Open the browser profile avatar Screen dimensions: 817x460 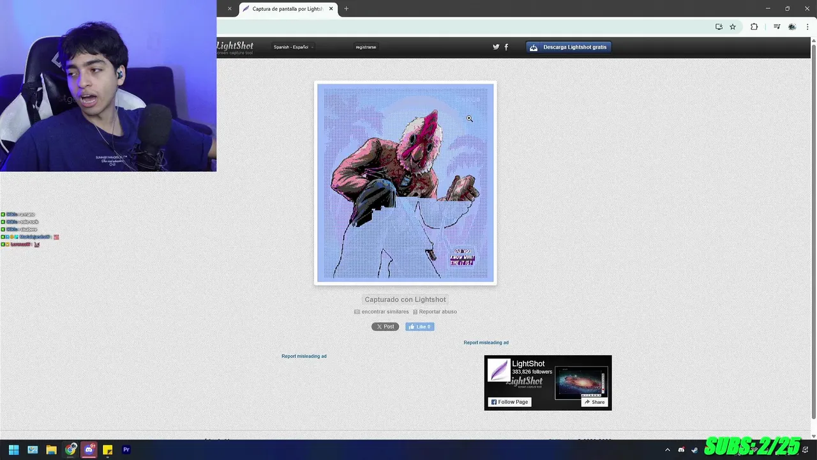792,27
